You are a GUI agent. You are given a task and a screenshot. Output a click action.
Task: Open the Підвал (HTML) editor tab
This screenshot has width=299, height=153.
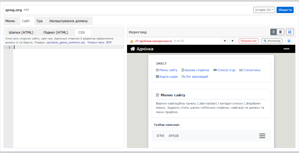click(x=56, y=32)
